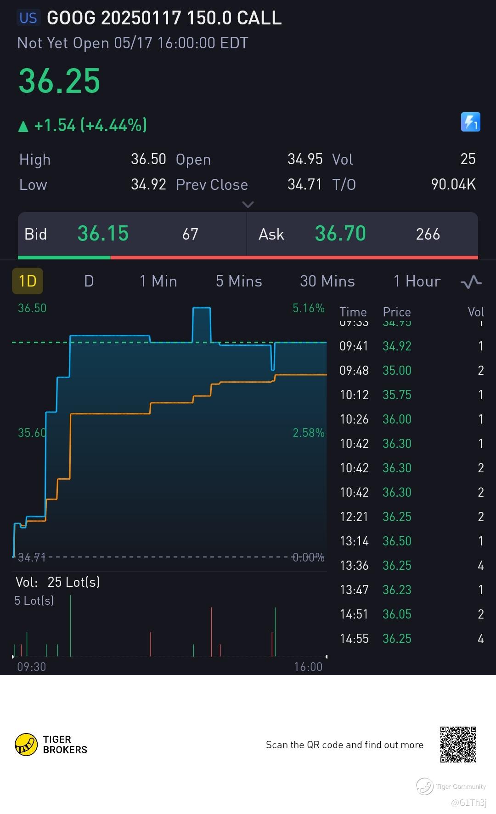Tap the High value 36.50
Viewport: 496px width, 814px height.
click(x=148, y=159)
